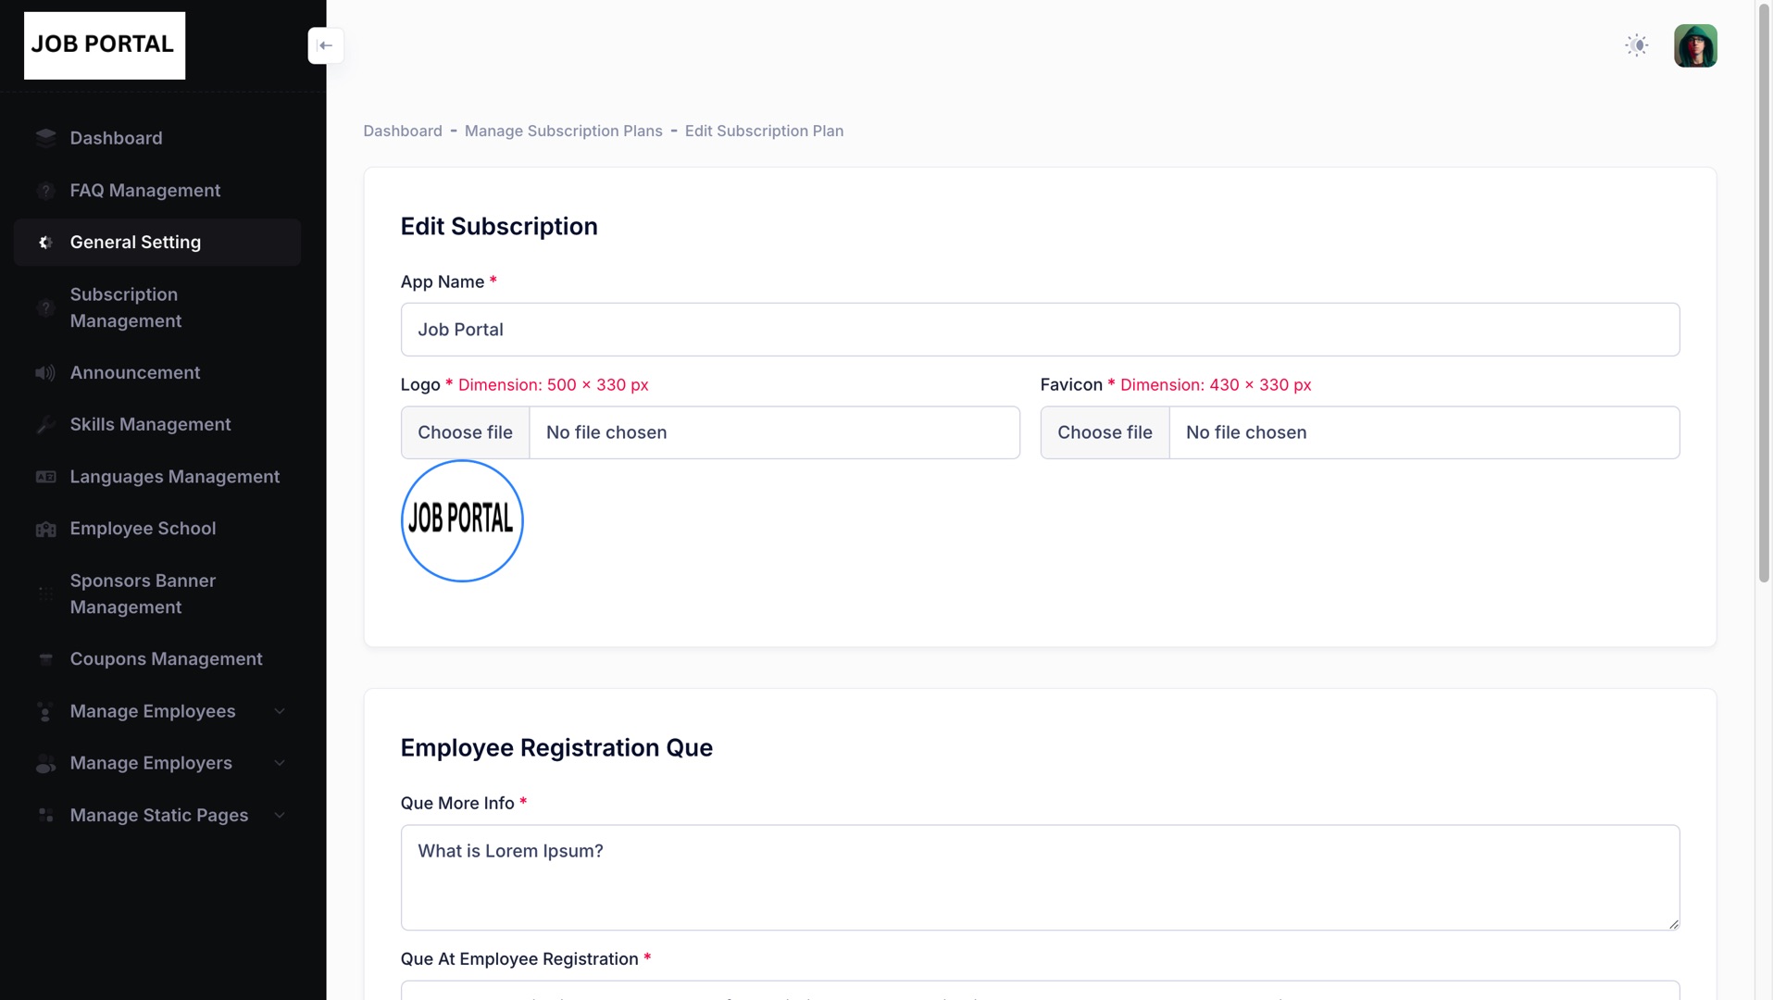Click the Manage Subscription Plans breadcrumb link
The width and height of the screenshot is (1773, 1000).
tap(563, 131)
